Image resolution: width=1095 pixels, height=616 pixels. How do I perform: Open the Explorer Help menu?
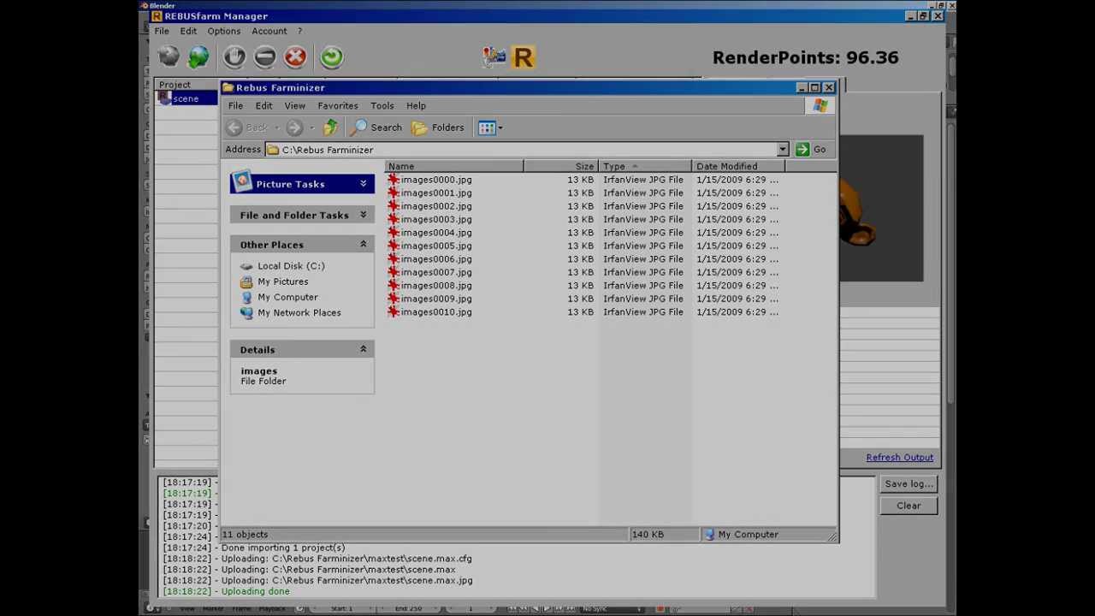click(416, 106)
